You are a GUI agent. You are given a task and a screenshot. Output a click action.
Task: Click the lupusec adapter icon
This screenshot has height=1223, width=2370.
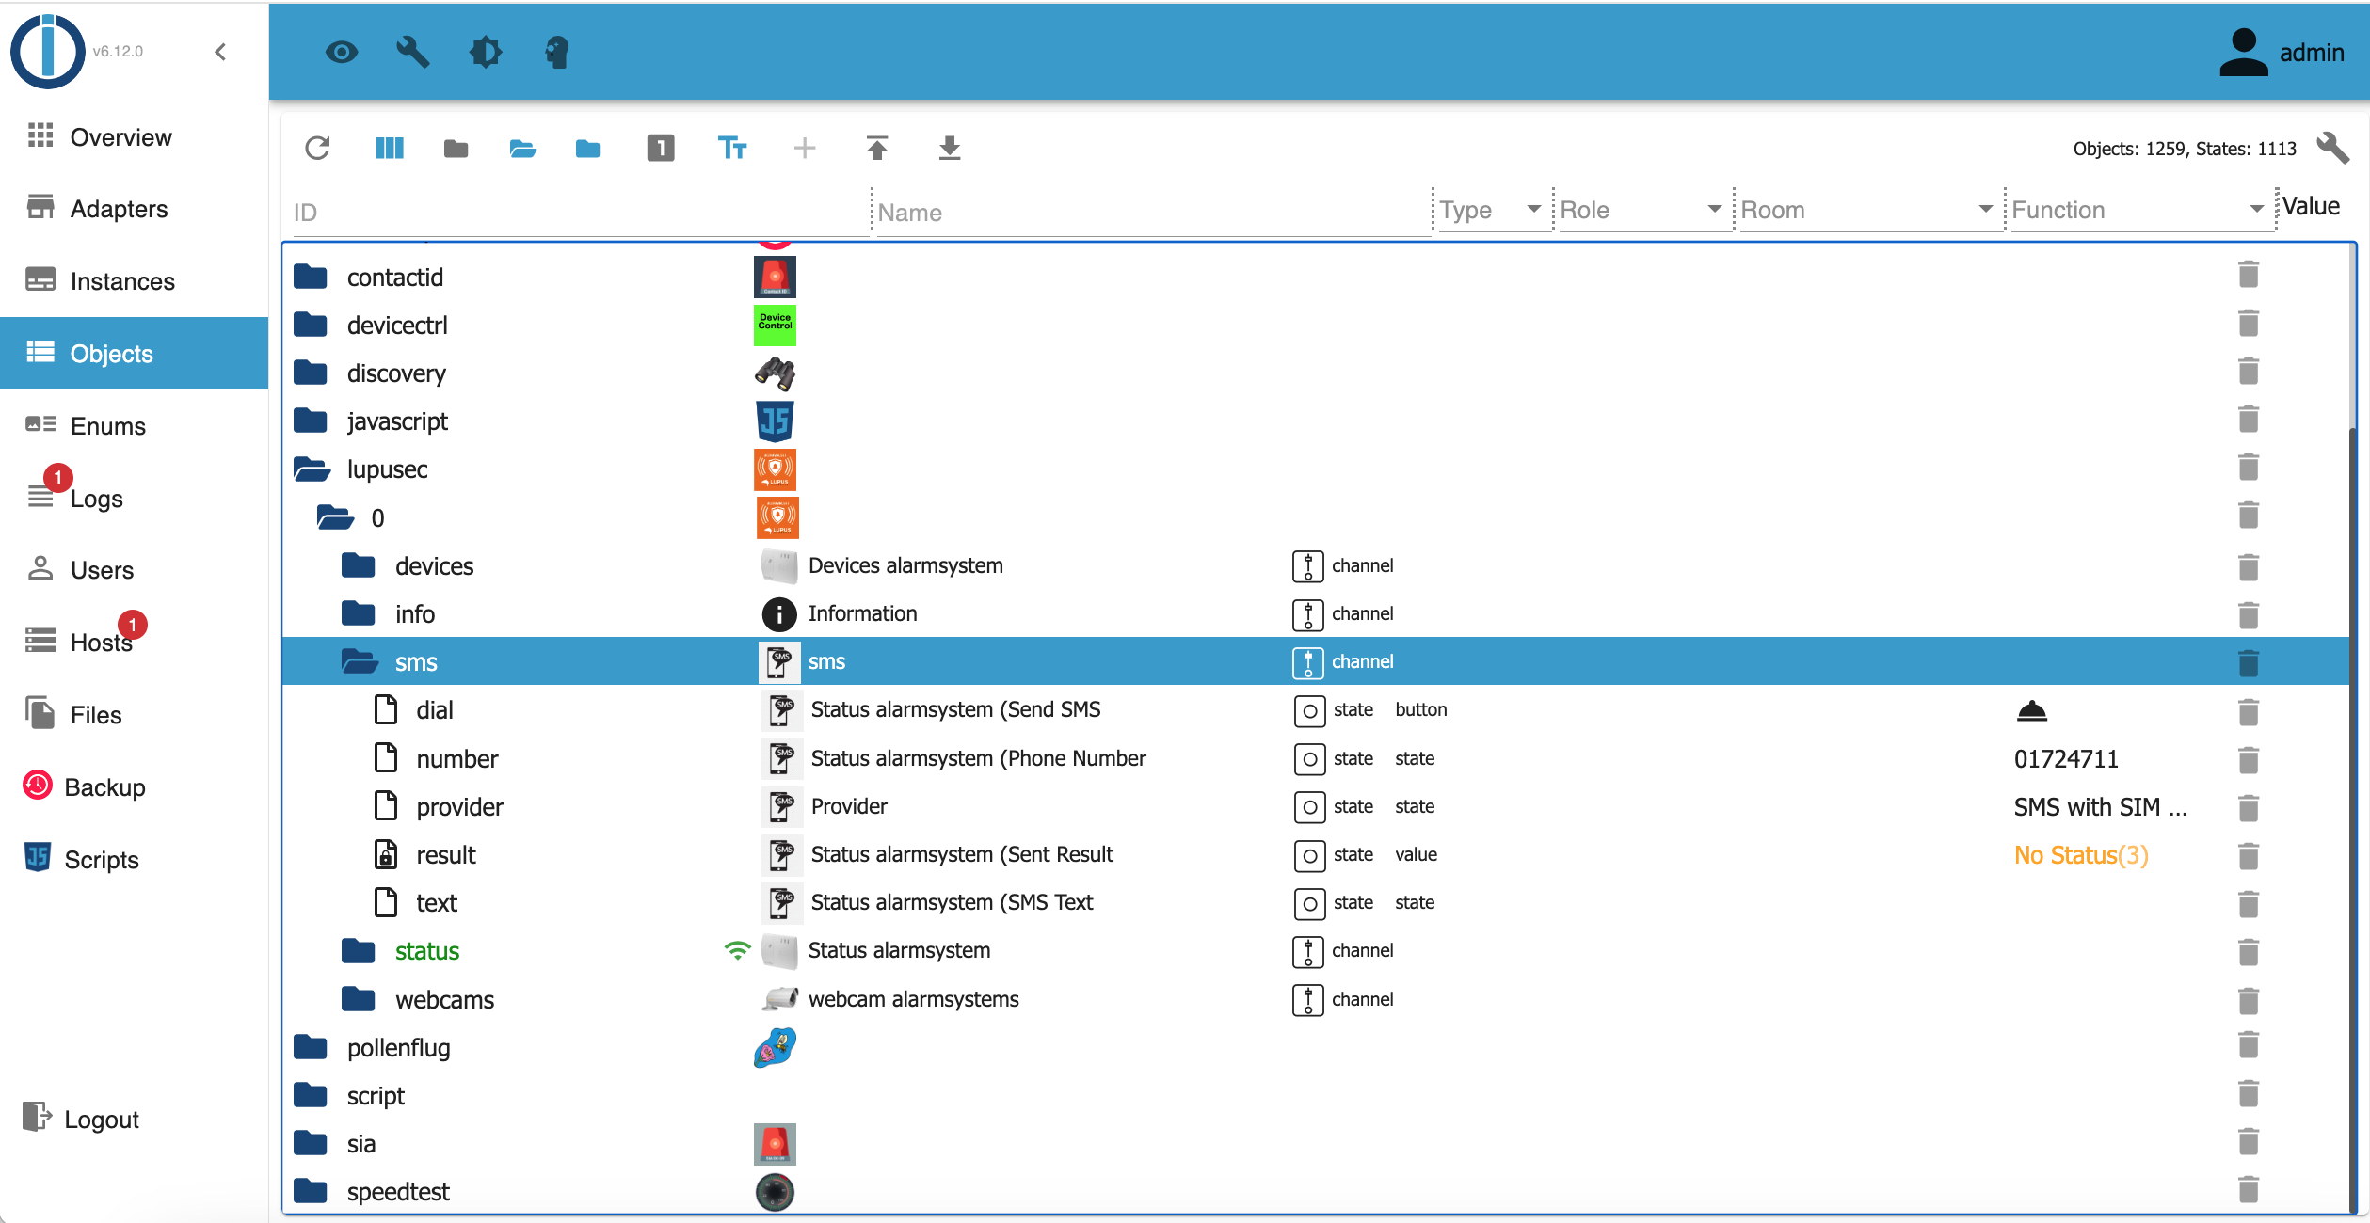(776, 468)
